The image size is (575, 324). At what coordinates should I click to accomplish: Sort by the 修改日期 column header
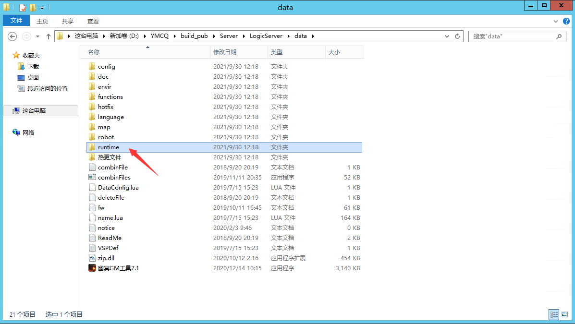tap(225, 52)
